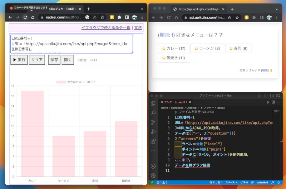Click the 保存 button
286x189 pixels.
click(54, 60)
